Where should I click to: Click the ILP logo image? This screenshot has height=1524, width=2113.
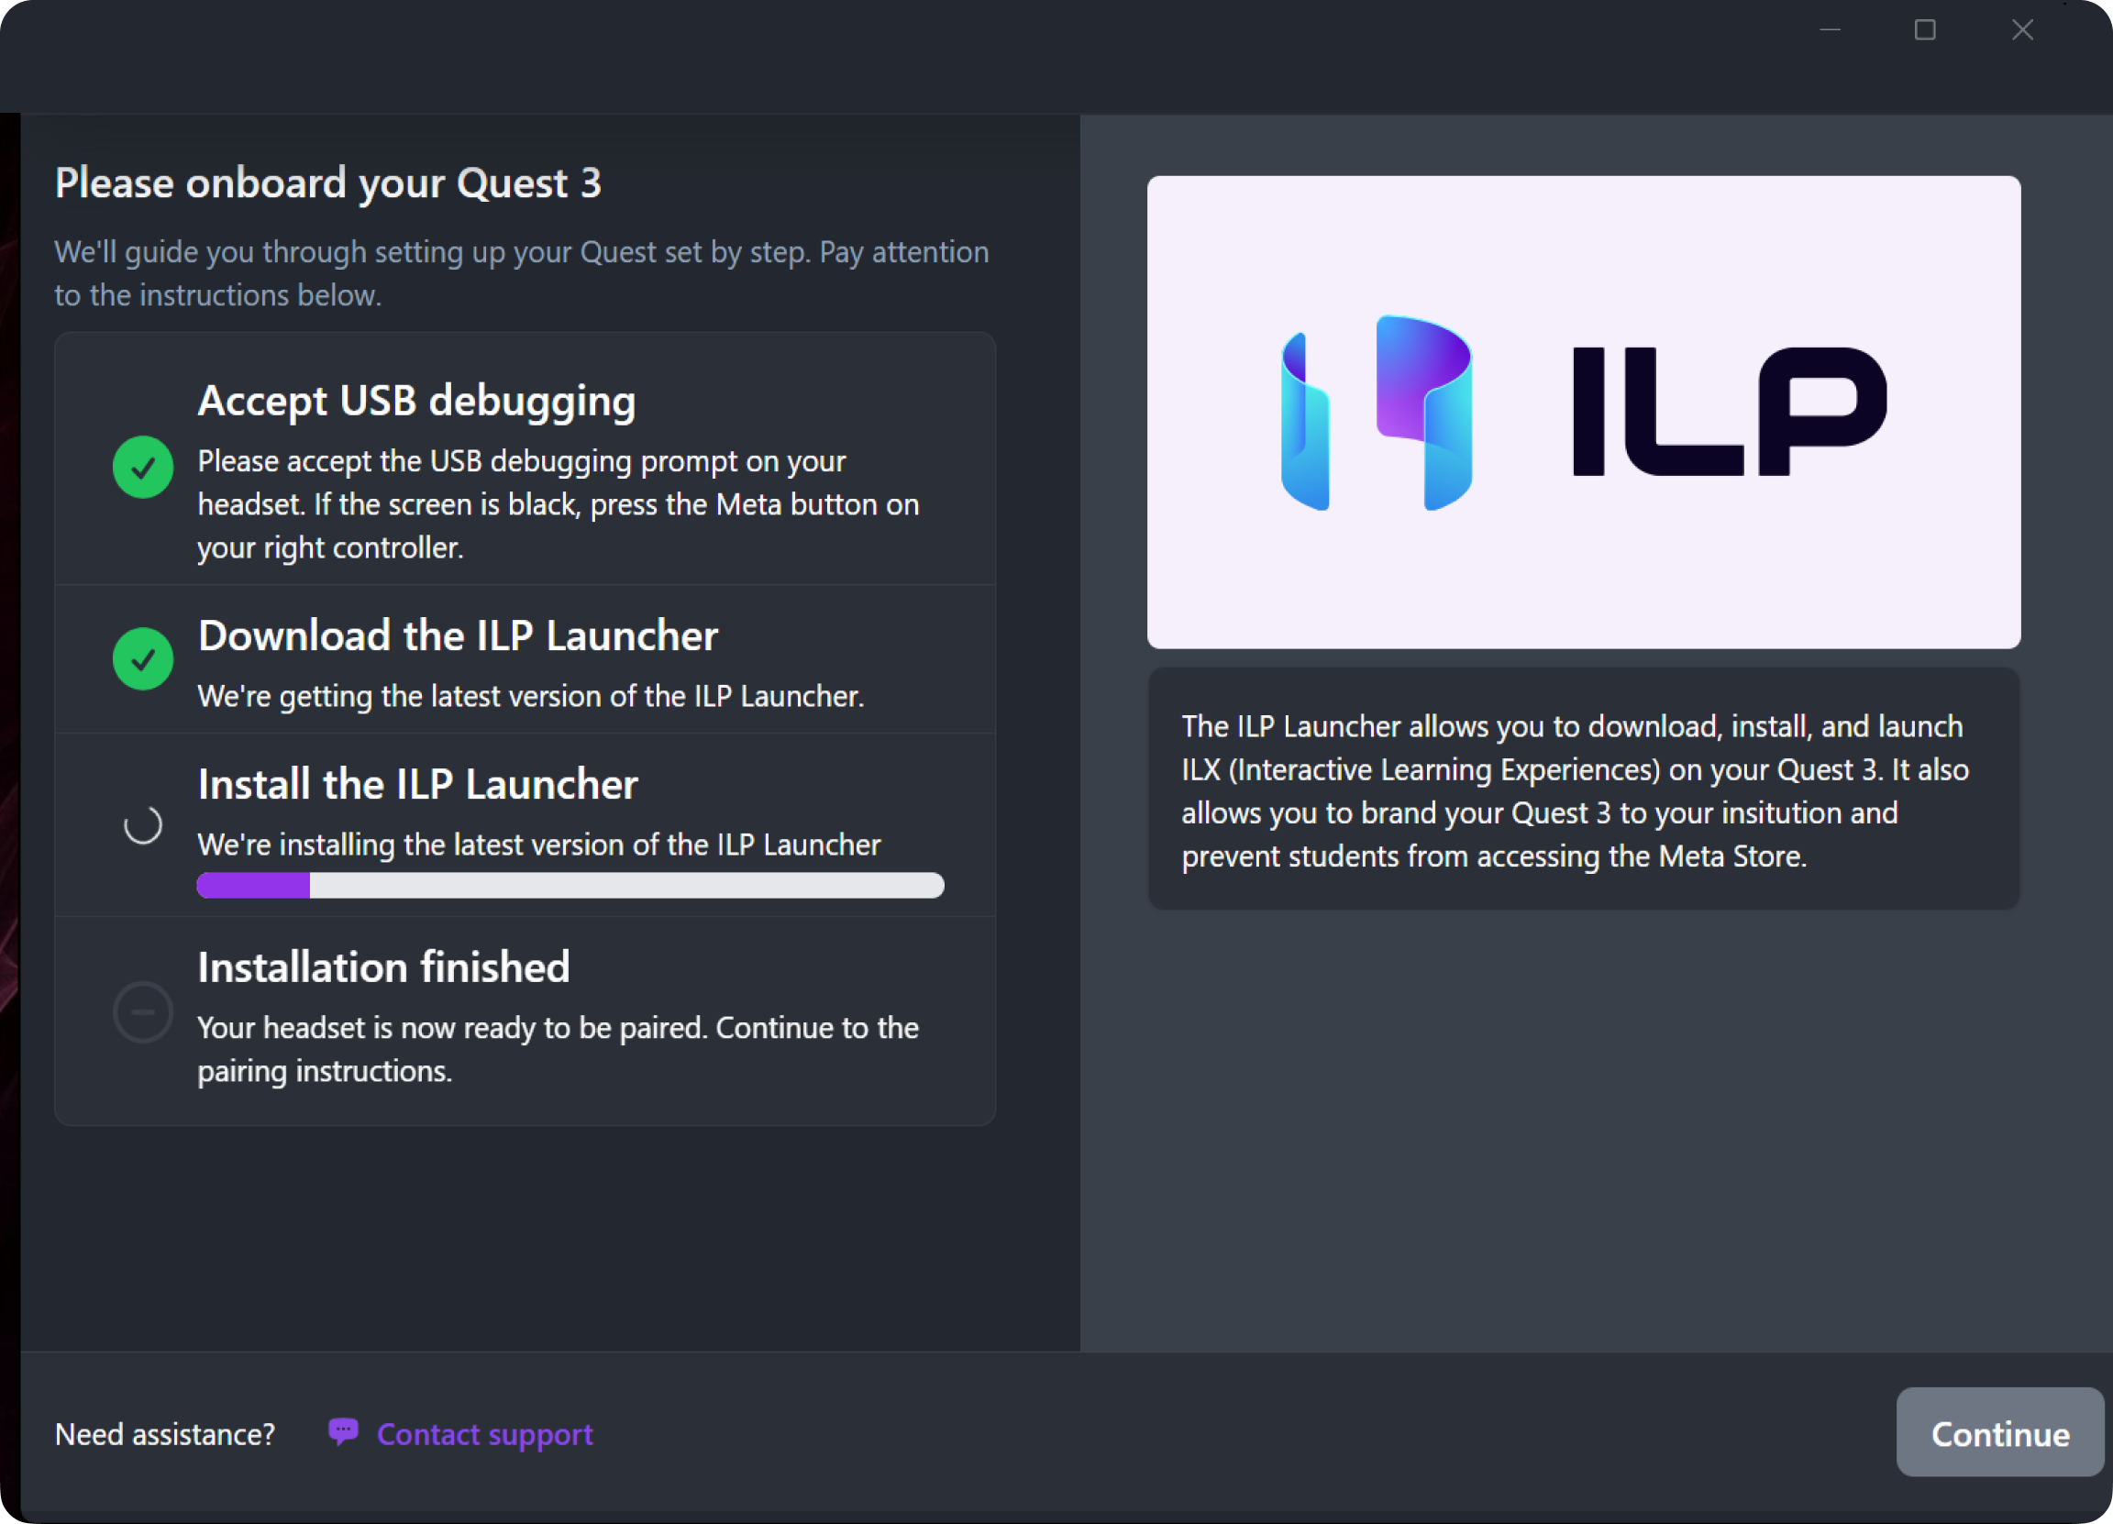pos(1583,412)
